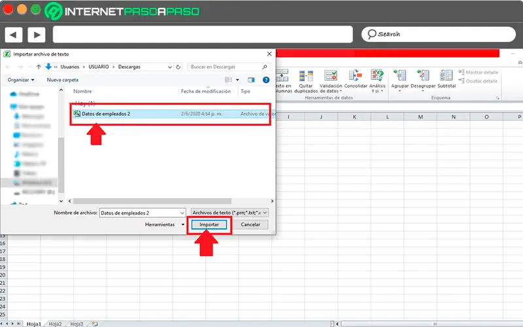Click the dialog forward navigation arrow
Image resolution: width=523 pixels, height=327 pixels.
pos(20,67)
